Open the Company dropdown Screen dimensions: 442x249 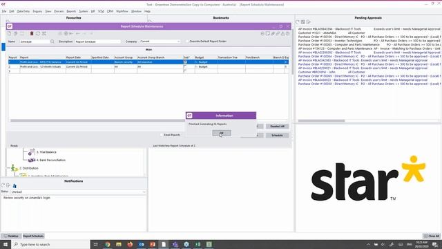pos(178,41)
